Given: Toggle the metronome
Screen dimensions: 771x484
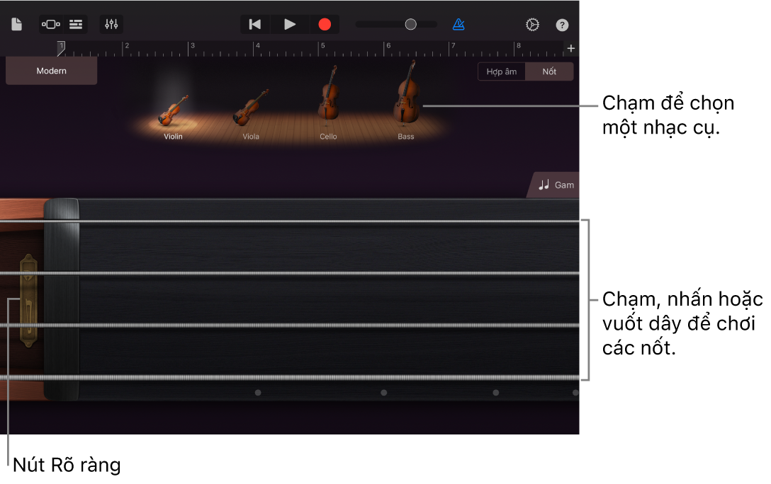Looking at the screenshot, I should click(x=458, y=24).
